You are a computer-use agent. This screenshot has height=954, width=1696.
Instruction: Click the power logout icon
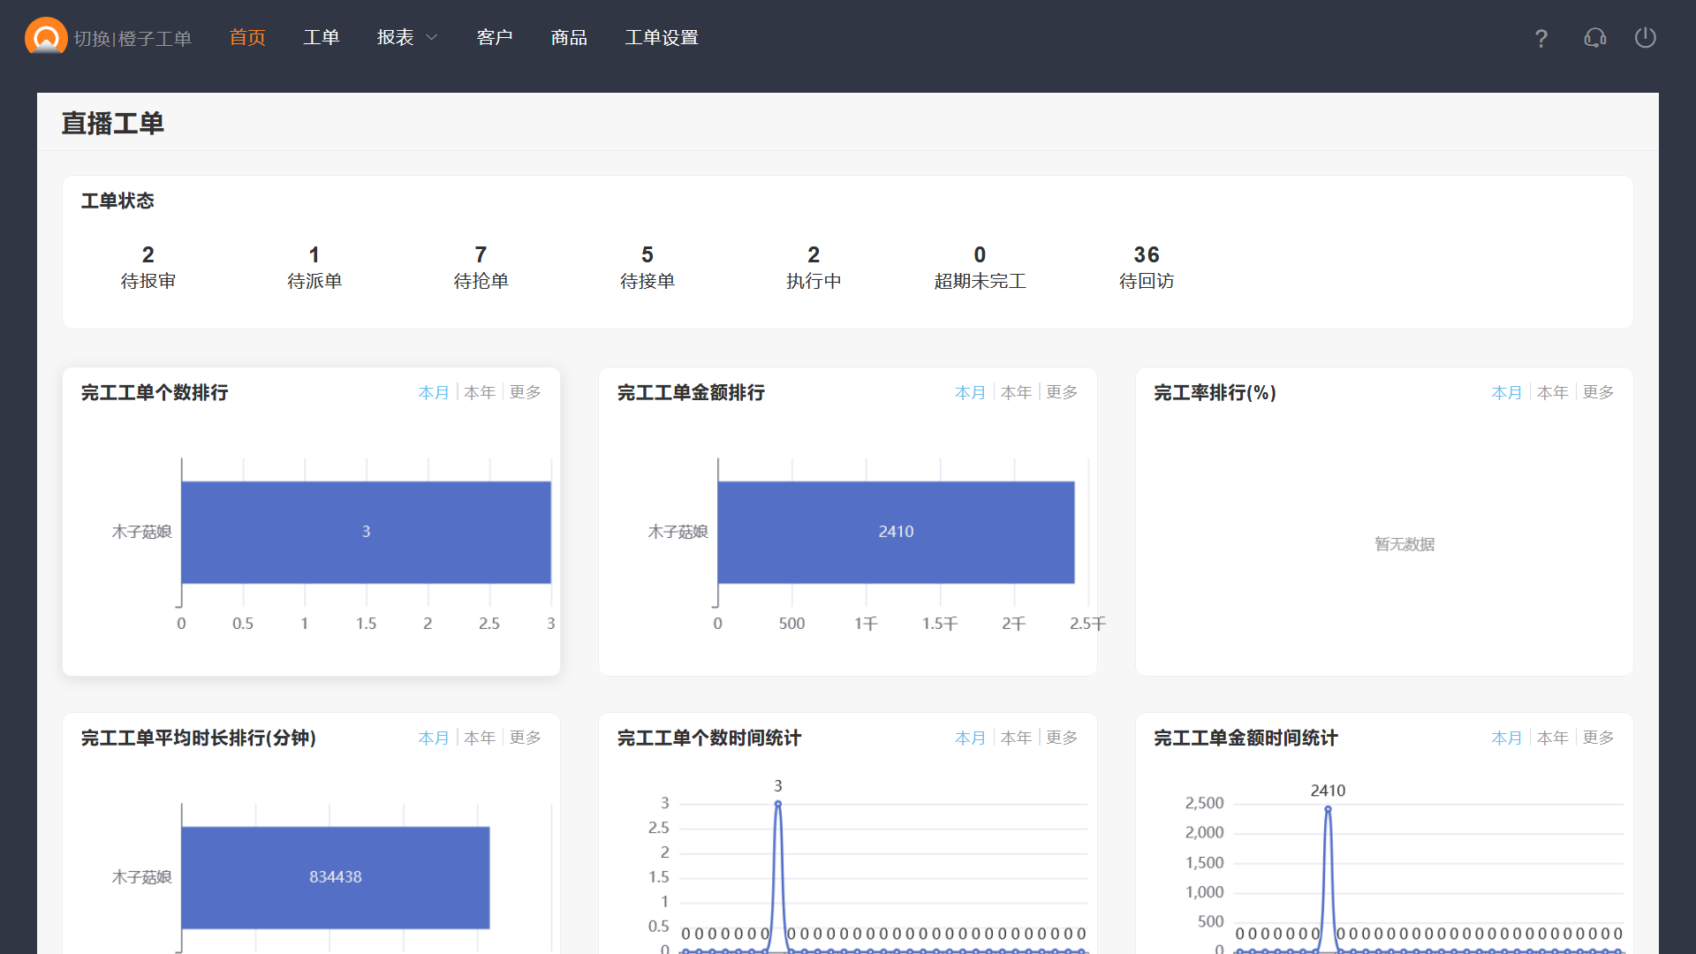[1645, 38]
